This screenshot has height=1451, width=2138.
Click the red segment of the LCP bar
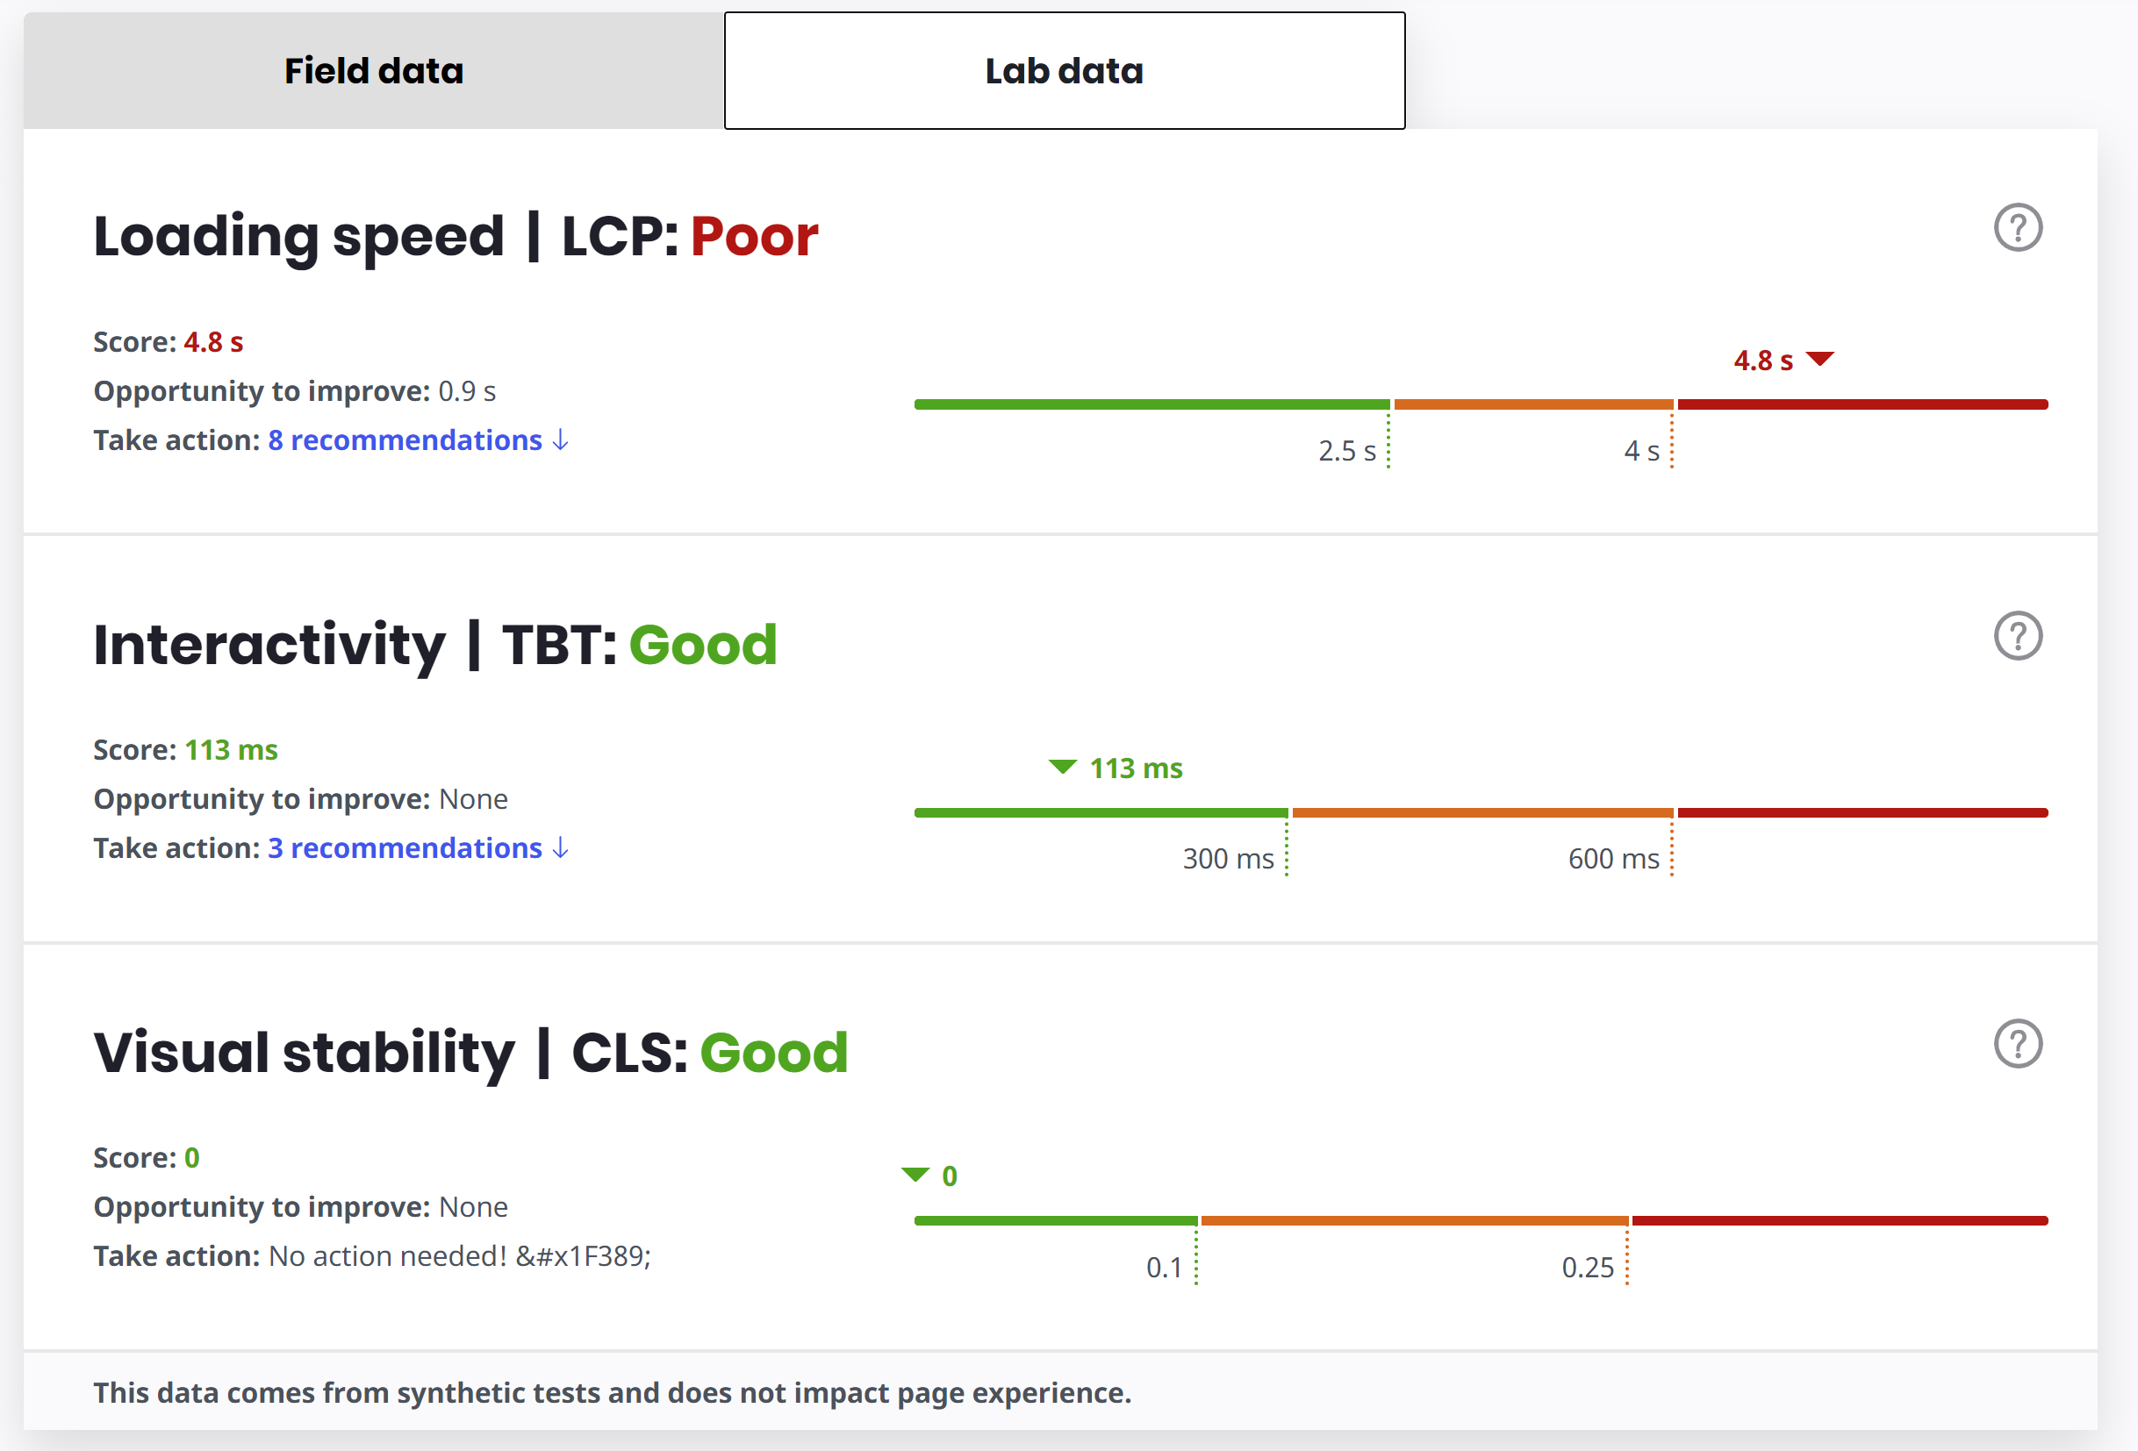coord(1862,404)
